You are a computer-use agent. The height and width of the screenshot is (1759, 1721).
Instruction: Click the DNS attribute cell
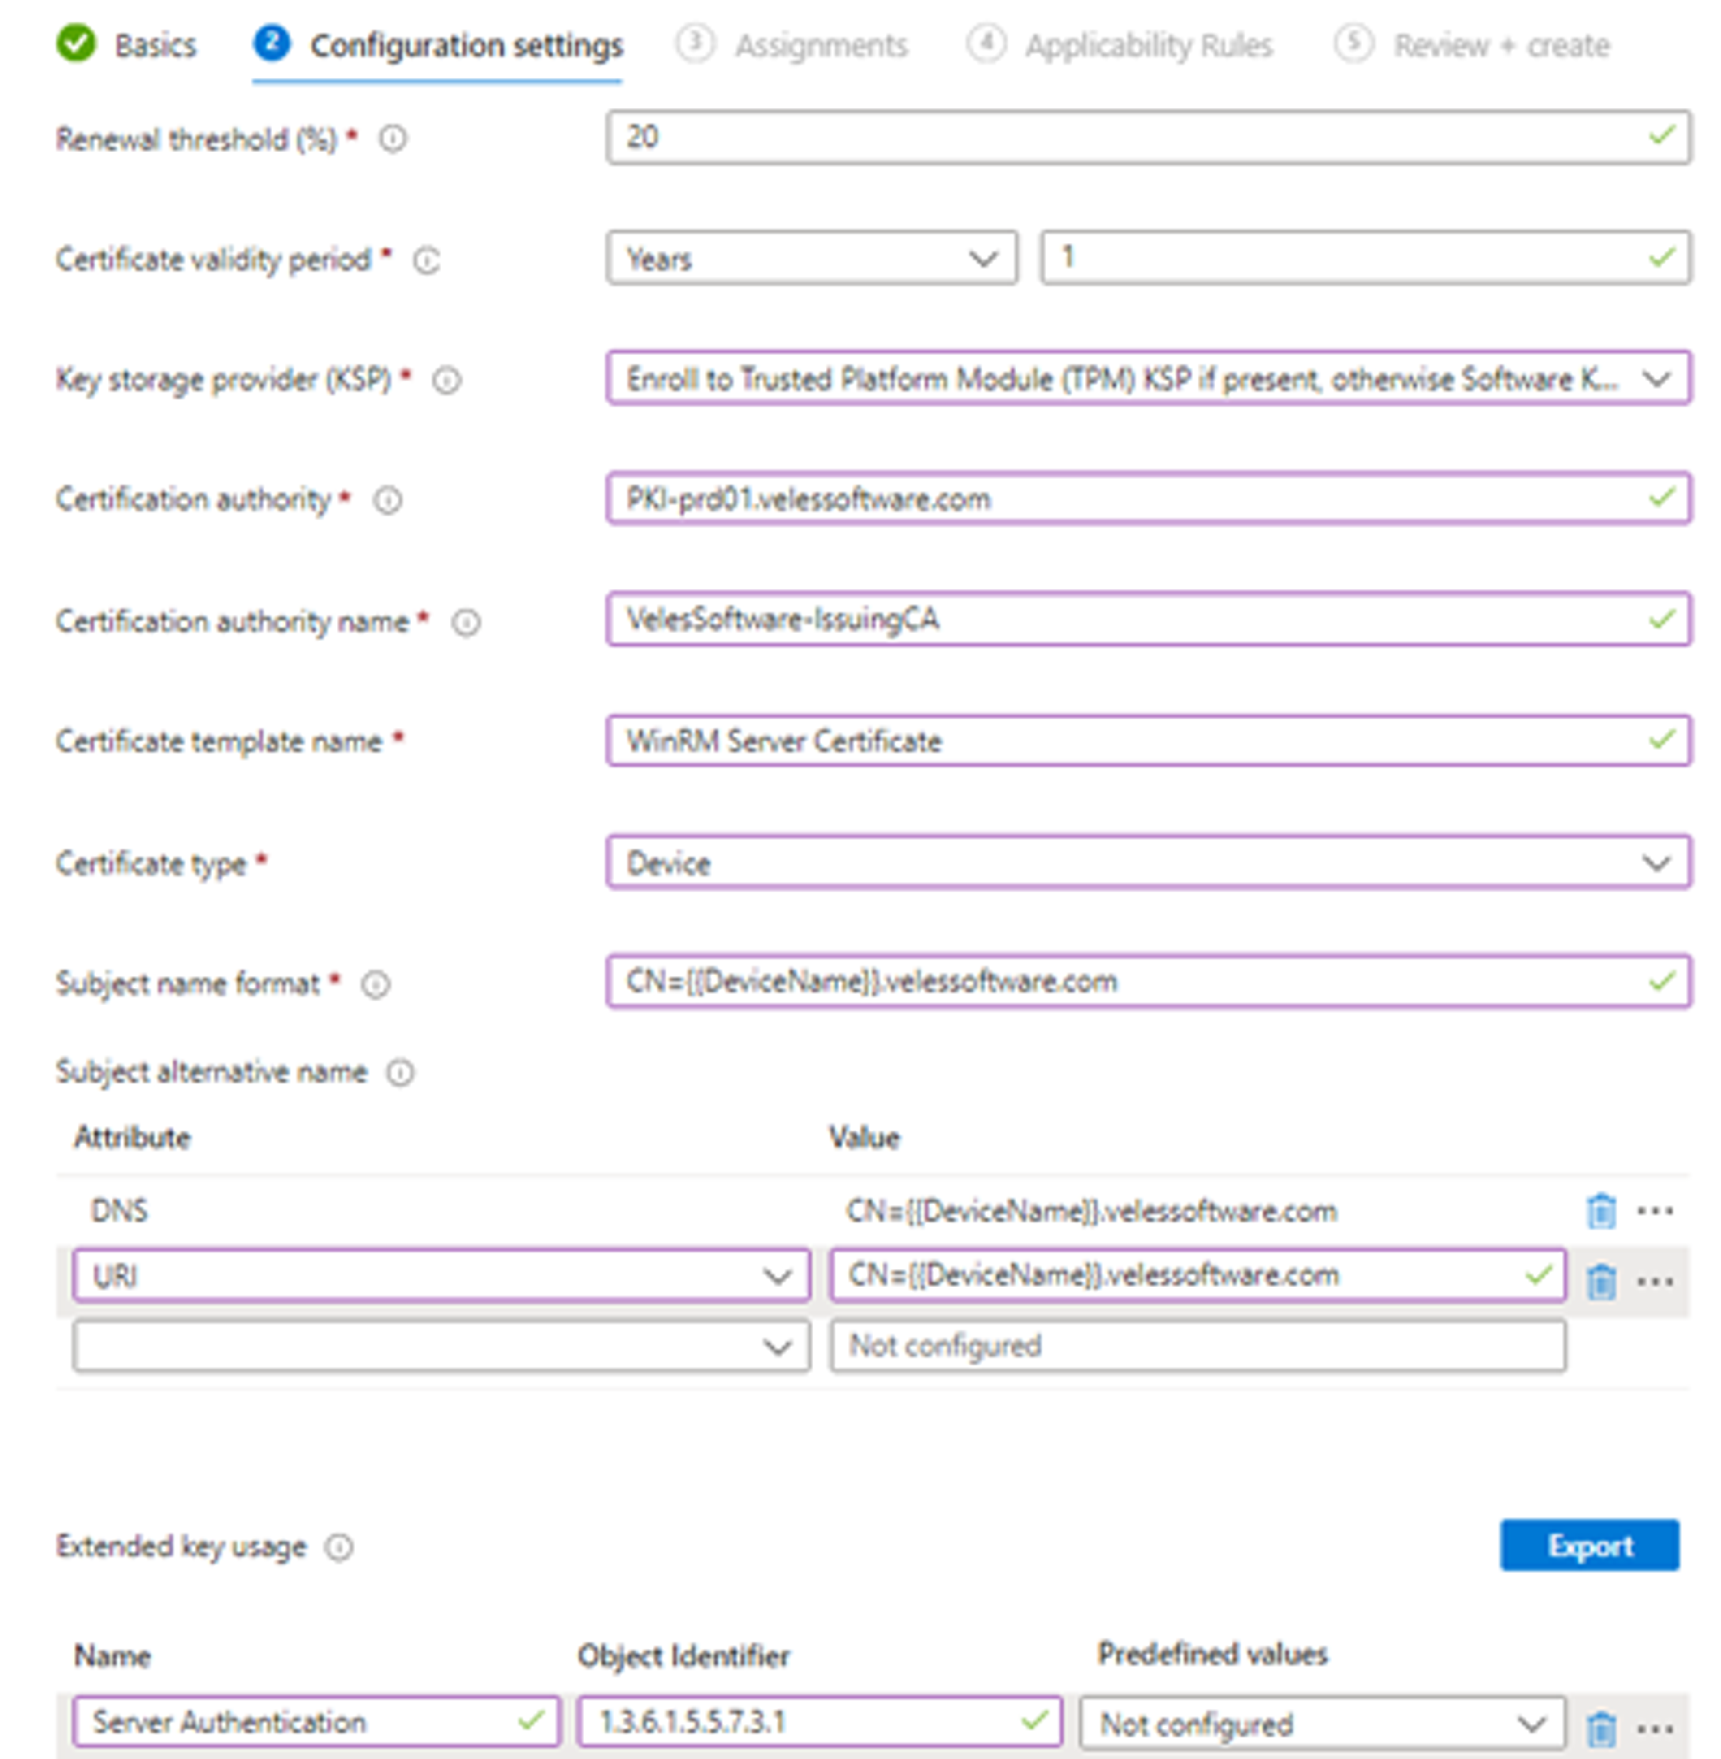[119, 1210]
